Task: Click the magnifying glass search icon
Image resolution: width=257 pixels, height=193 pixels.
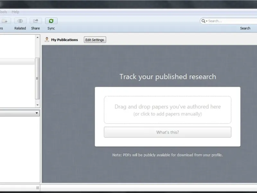Action: (x=203, y=21)
